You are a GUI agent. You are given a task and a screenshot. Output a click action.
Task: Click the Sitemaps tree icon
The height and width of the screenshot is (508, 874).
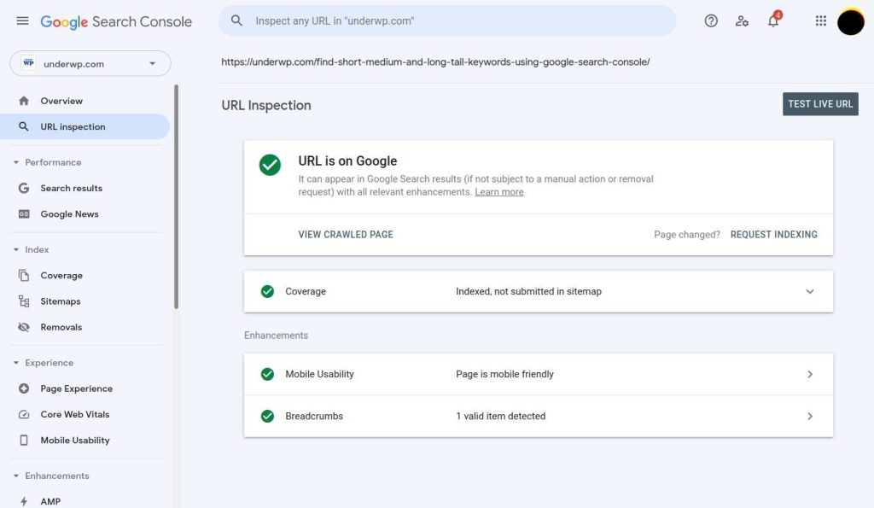(x=23, y=301)
